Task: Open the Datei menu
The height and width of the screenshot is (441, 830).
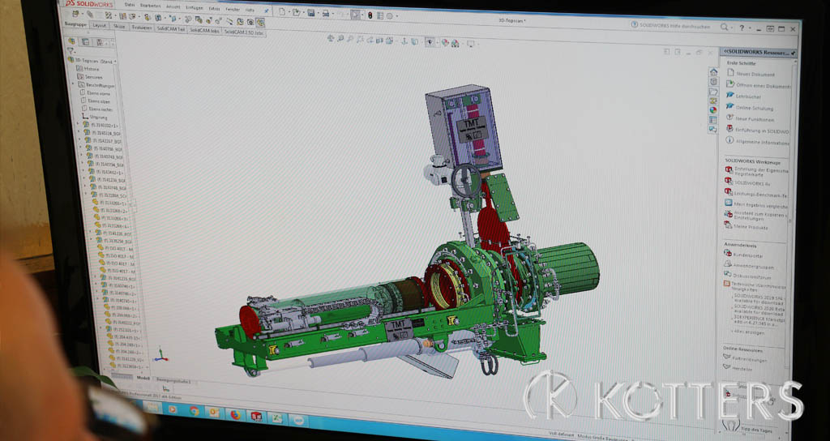Action: 129,4
